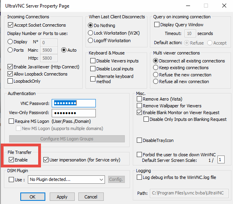This screenshot has height=204, width=233.
Task: Check DSM Plugin Use checkbox
Action: click(x=11, y=179)
